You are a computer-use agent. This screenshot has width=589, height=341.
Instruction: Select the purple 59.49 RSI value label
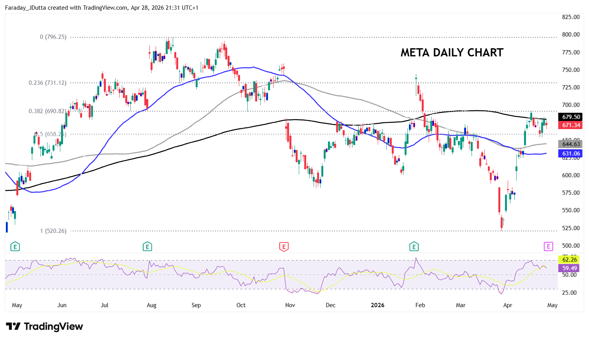569,268
